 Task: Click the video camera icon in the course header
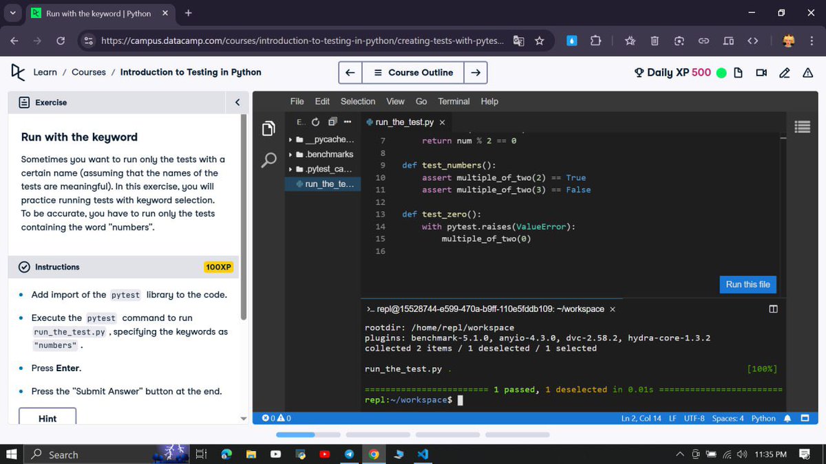(x=761, y=72)
